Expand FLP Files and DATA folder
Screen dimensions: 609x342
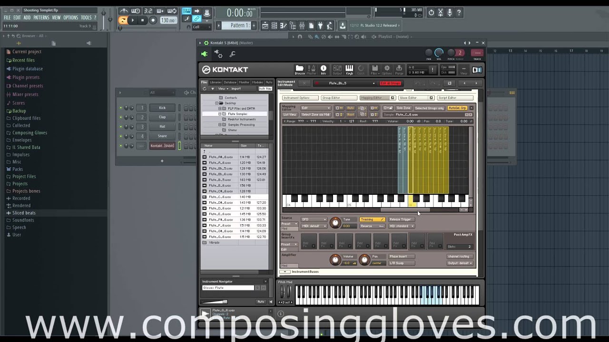coord(220,108)
